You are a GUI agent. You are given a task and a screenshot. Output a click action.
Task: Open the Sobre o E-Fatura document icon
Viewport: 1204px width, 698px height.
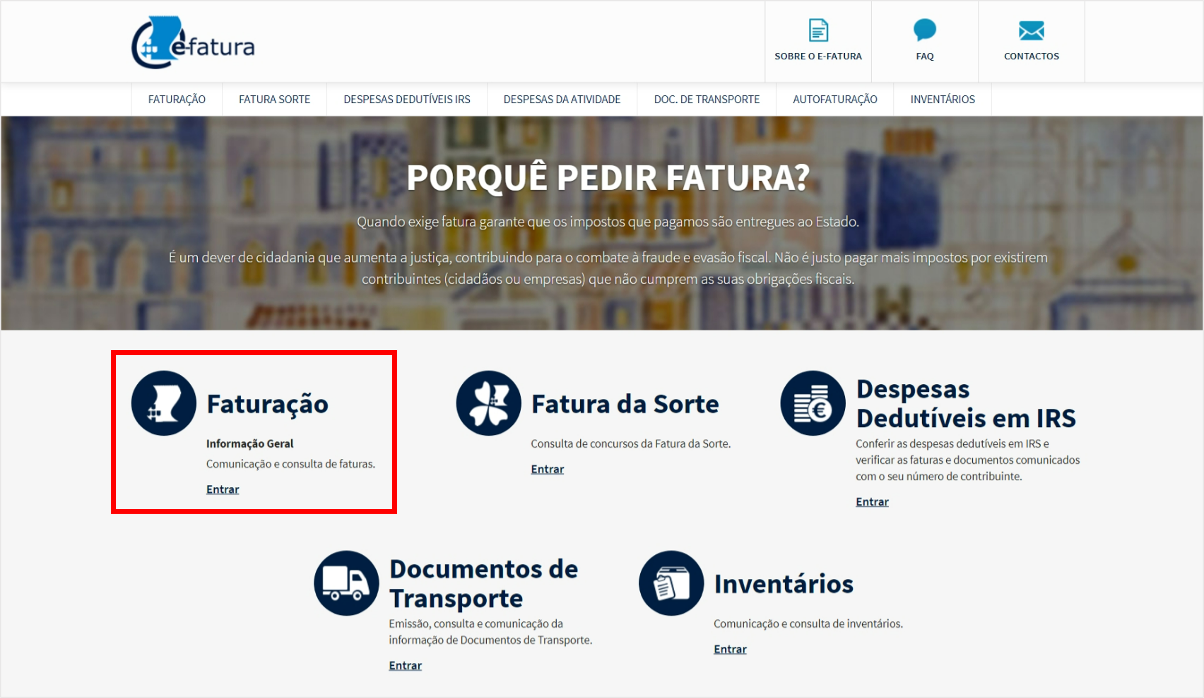pos(818,30)
